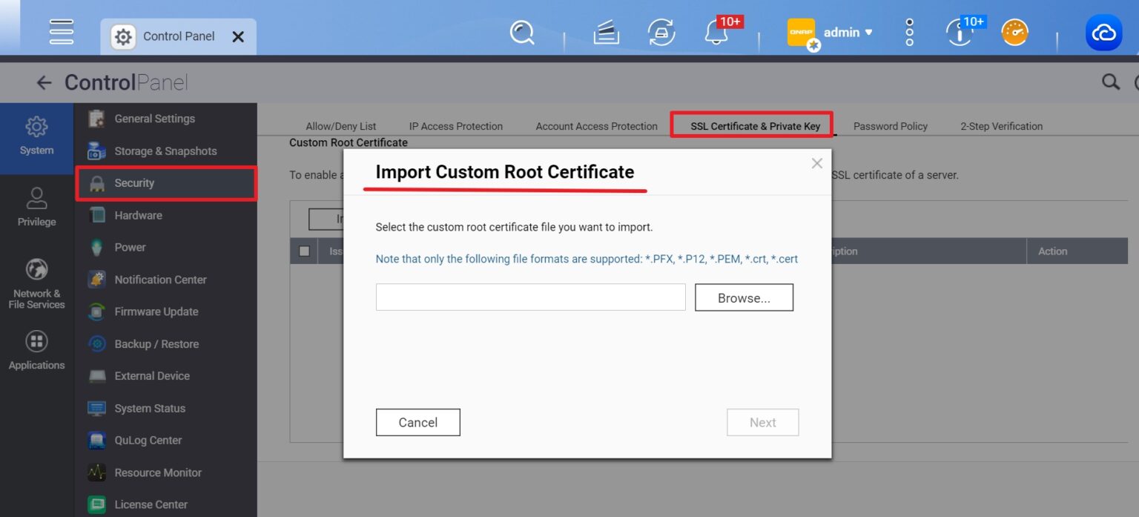Go back using Control Panel arrow
Image resolution: width=1139 pixels, height=517 pixels.
(44, 82)
